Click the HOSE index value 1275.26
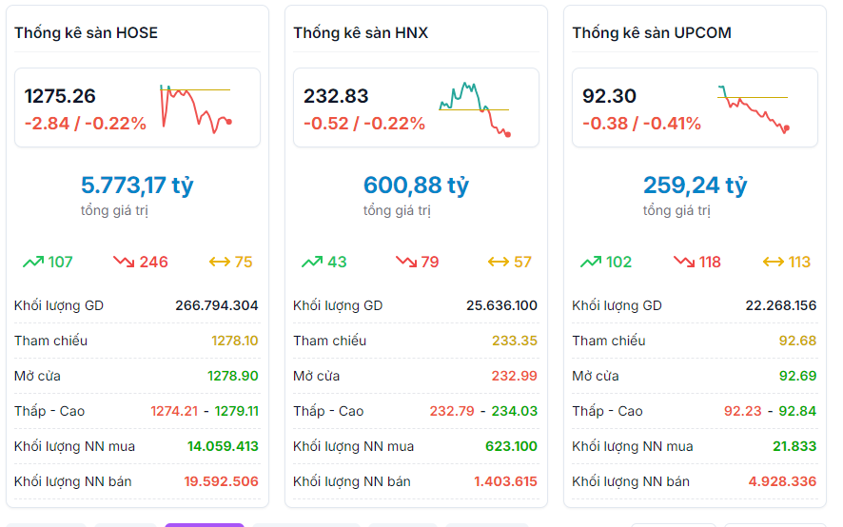The height and width of the screenshot is (527, 843). 60,96
